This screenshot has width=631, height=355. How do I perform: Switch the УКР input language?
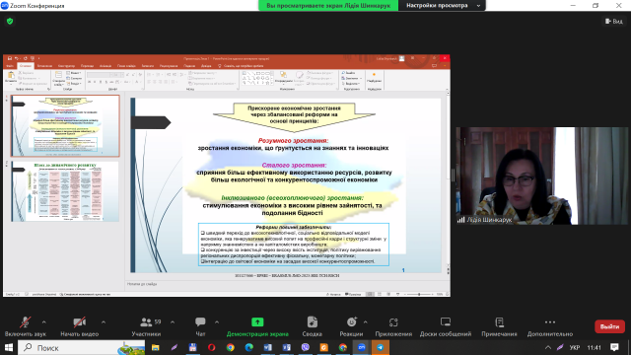pos(575,347)
